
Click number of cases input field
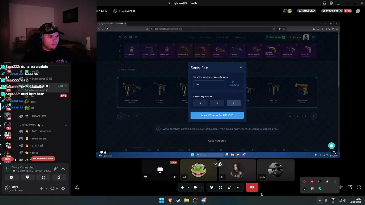(209, 84)
